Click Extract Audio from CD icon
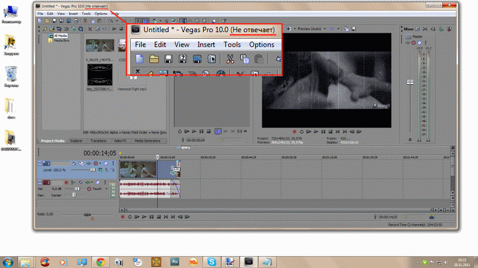 tap(73, 29)
